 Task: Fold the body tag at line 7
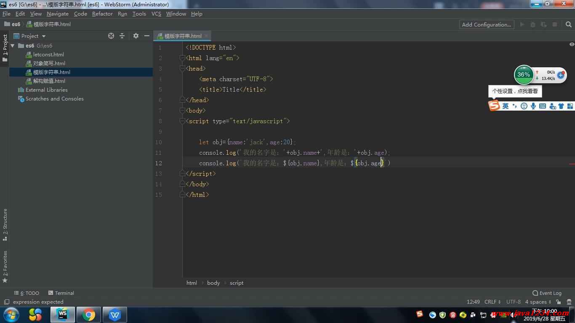pyautogui.click(x=182, y=111)
